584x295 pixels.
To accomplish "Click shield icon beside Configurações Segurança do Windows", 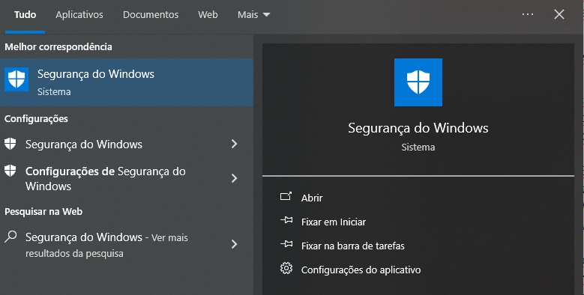I will pyautogui.click(x=10, y=144).
